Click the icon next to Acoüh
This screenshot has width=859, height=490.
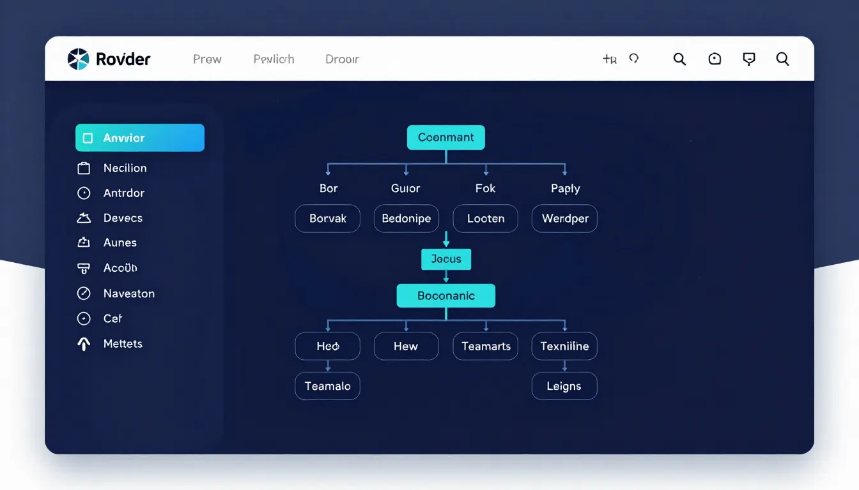(x=84, y=268)
